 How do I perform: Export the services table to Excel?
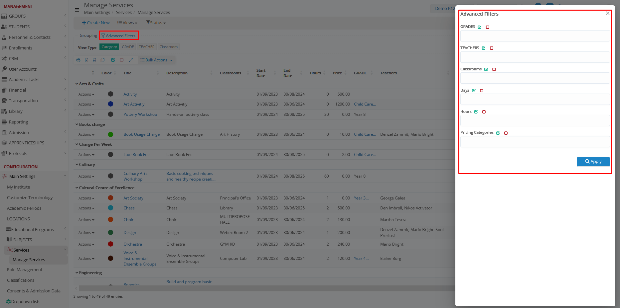pos(86,60)
